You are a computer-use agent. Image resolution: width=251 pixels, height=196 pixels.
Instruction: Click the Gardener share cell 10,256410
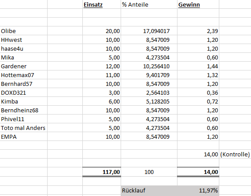(x=149, y=66)
